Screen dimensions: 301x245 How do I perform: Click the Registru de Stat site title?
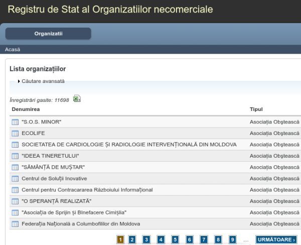click(x=110, y=10)
